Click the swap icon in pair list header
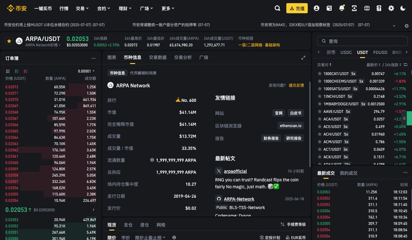 point(405,65)
